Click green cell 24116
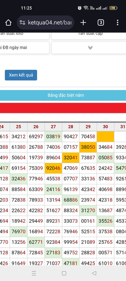Viewport: 126px width, 281px height. point(53,189)
